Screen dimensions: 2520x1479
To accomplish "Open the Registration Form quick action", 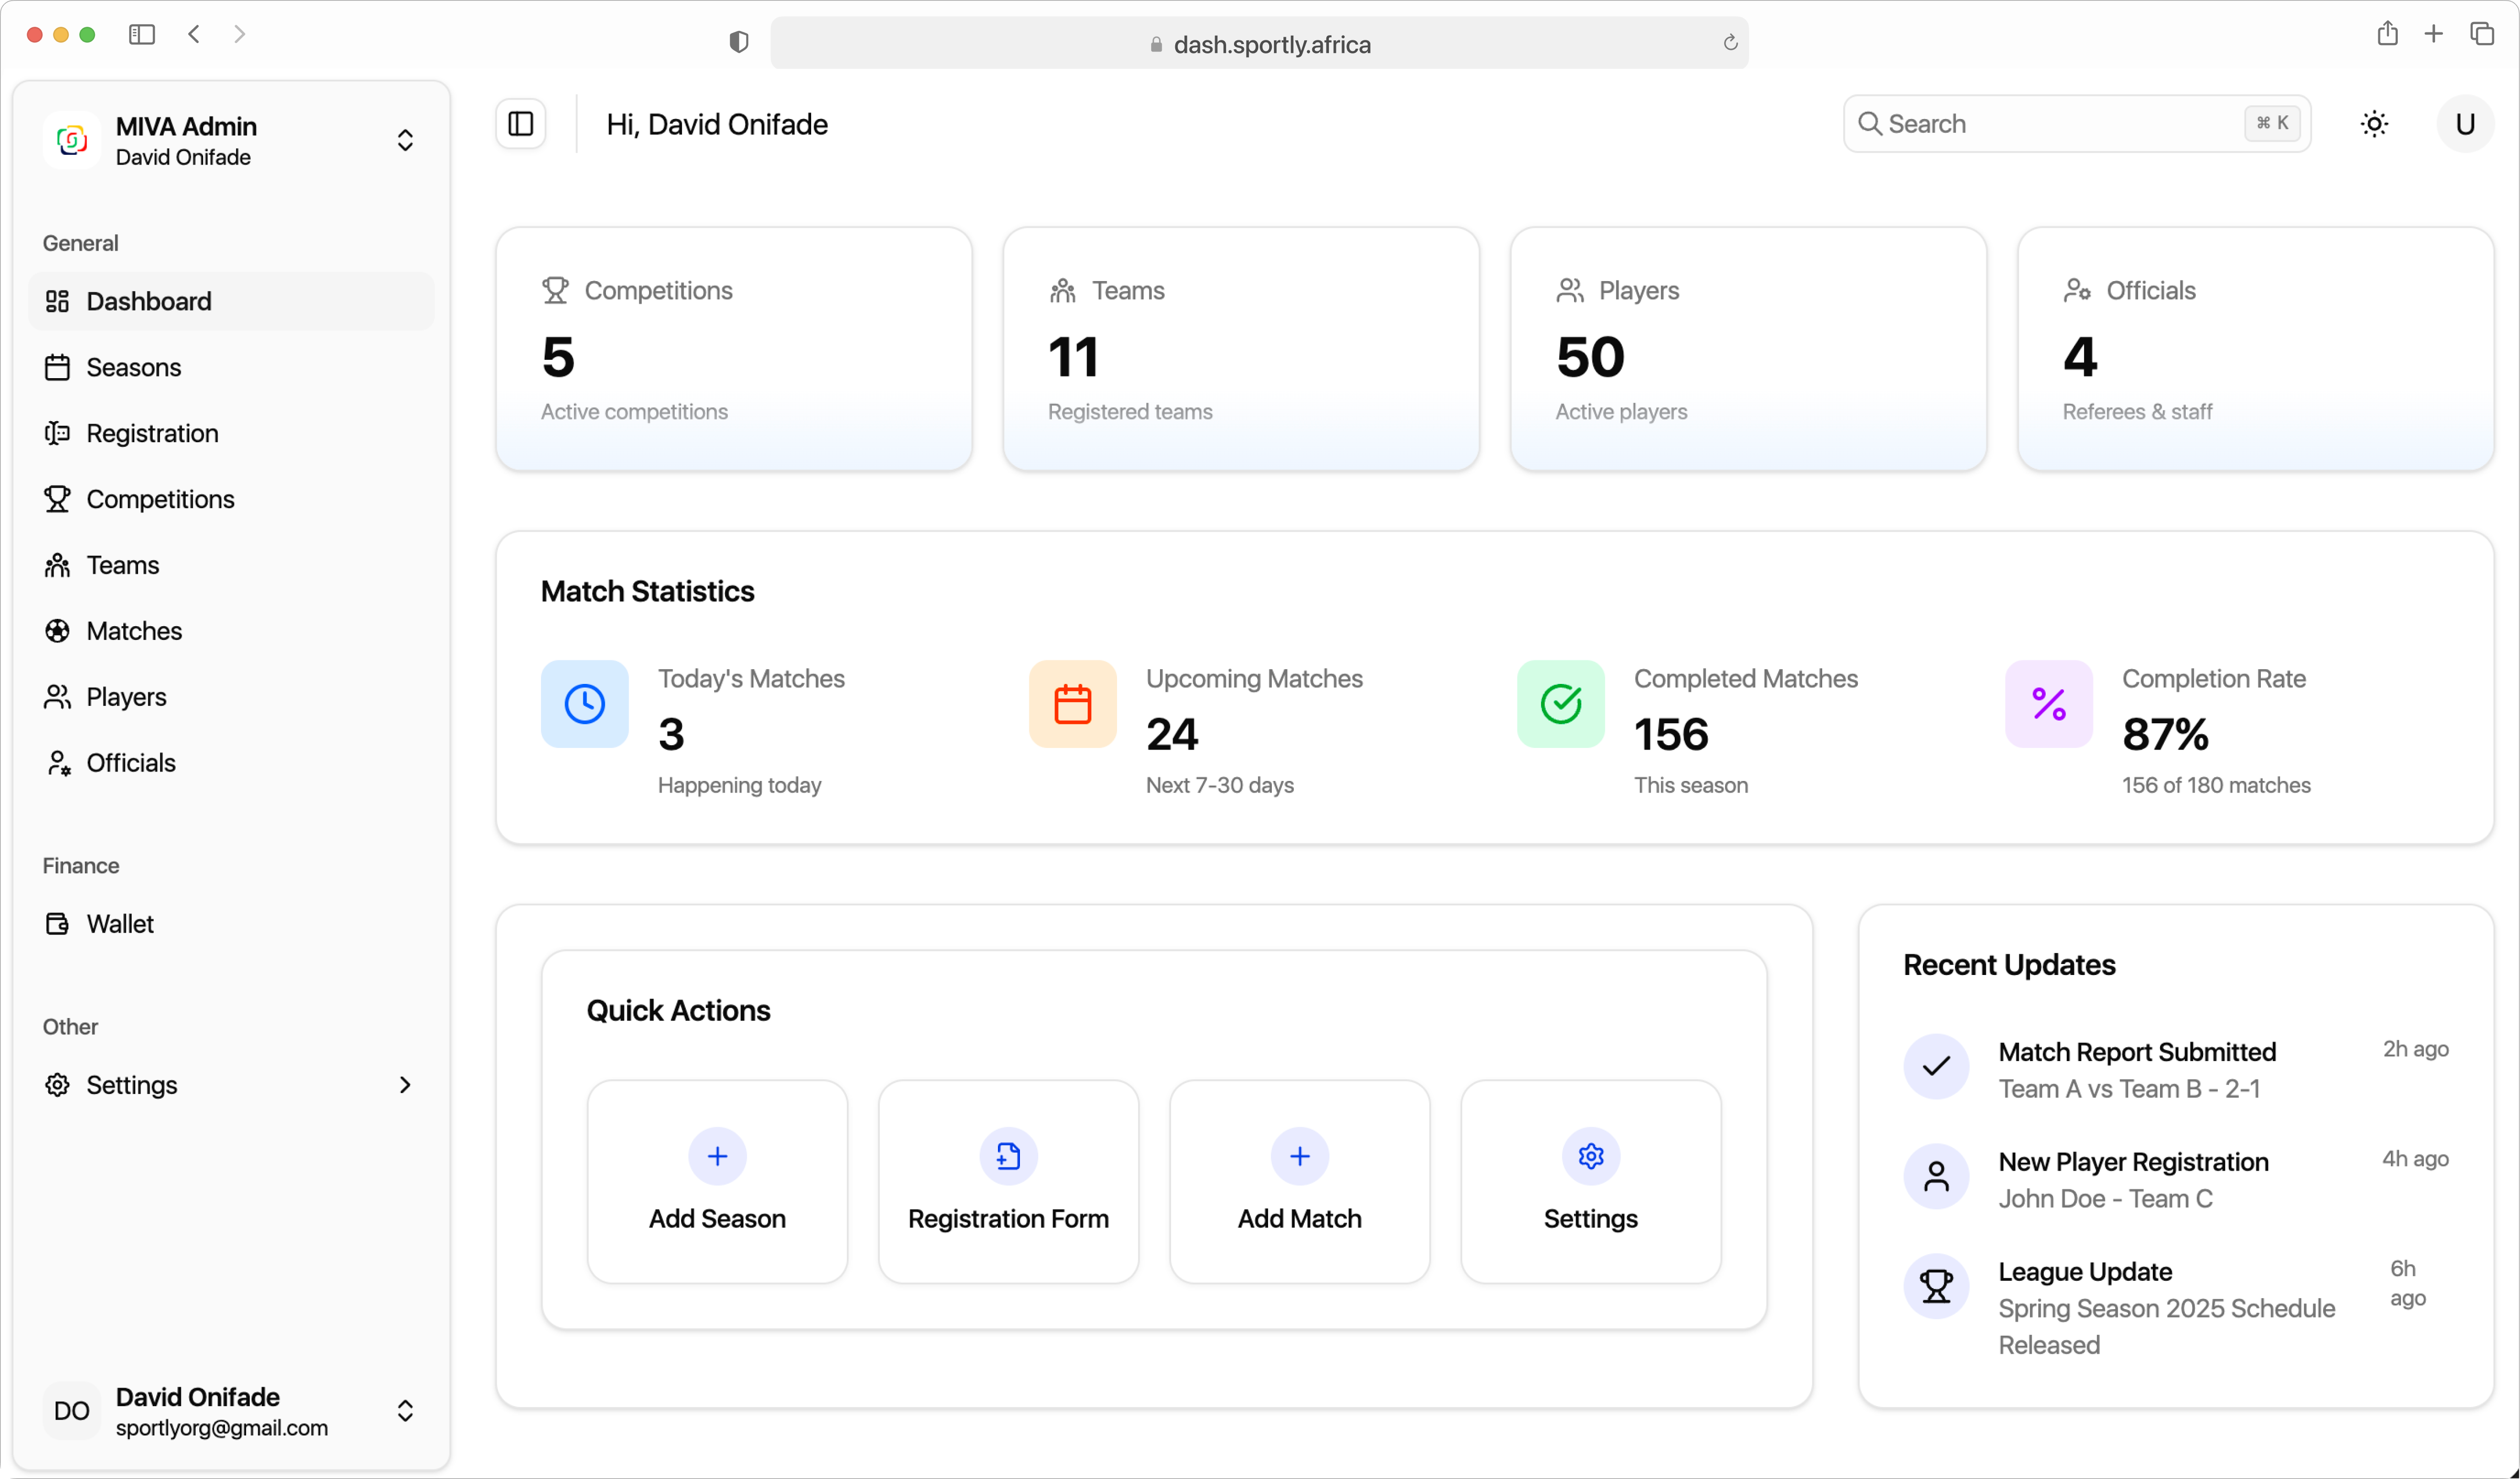I will (x=1008, y=1182).
